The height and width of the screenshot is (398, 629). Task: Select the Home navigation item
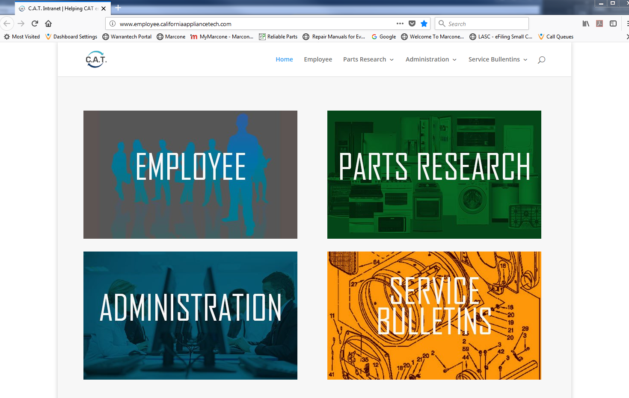pyautogui.click(x=284, y=59)
